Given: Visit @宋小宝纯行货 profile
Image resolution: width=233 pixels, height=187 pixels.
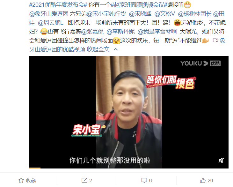Looking at the screenshot, I should pyautogui.click(x=106, y=14).
